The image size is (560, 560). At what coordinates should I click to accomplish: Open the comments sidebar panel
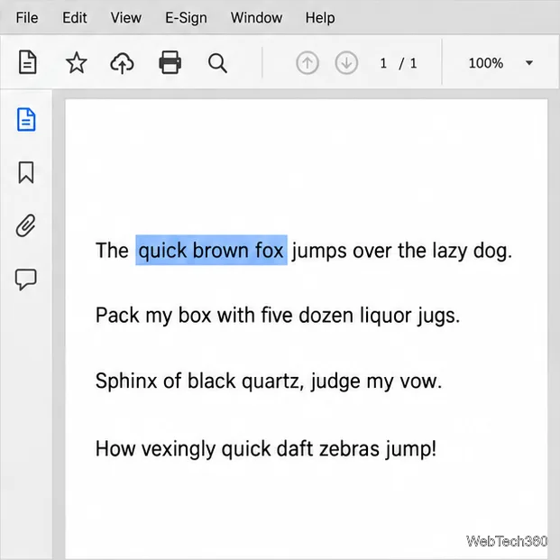[26, 279]
